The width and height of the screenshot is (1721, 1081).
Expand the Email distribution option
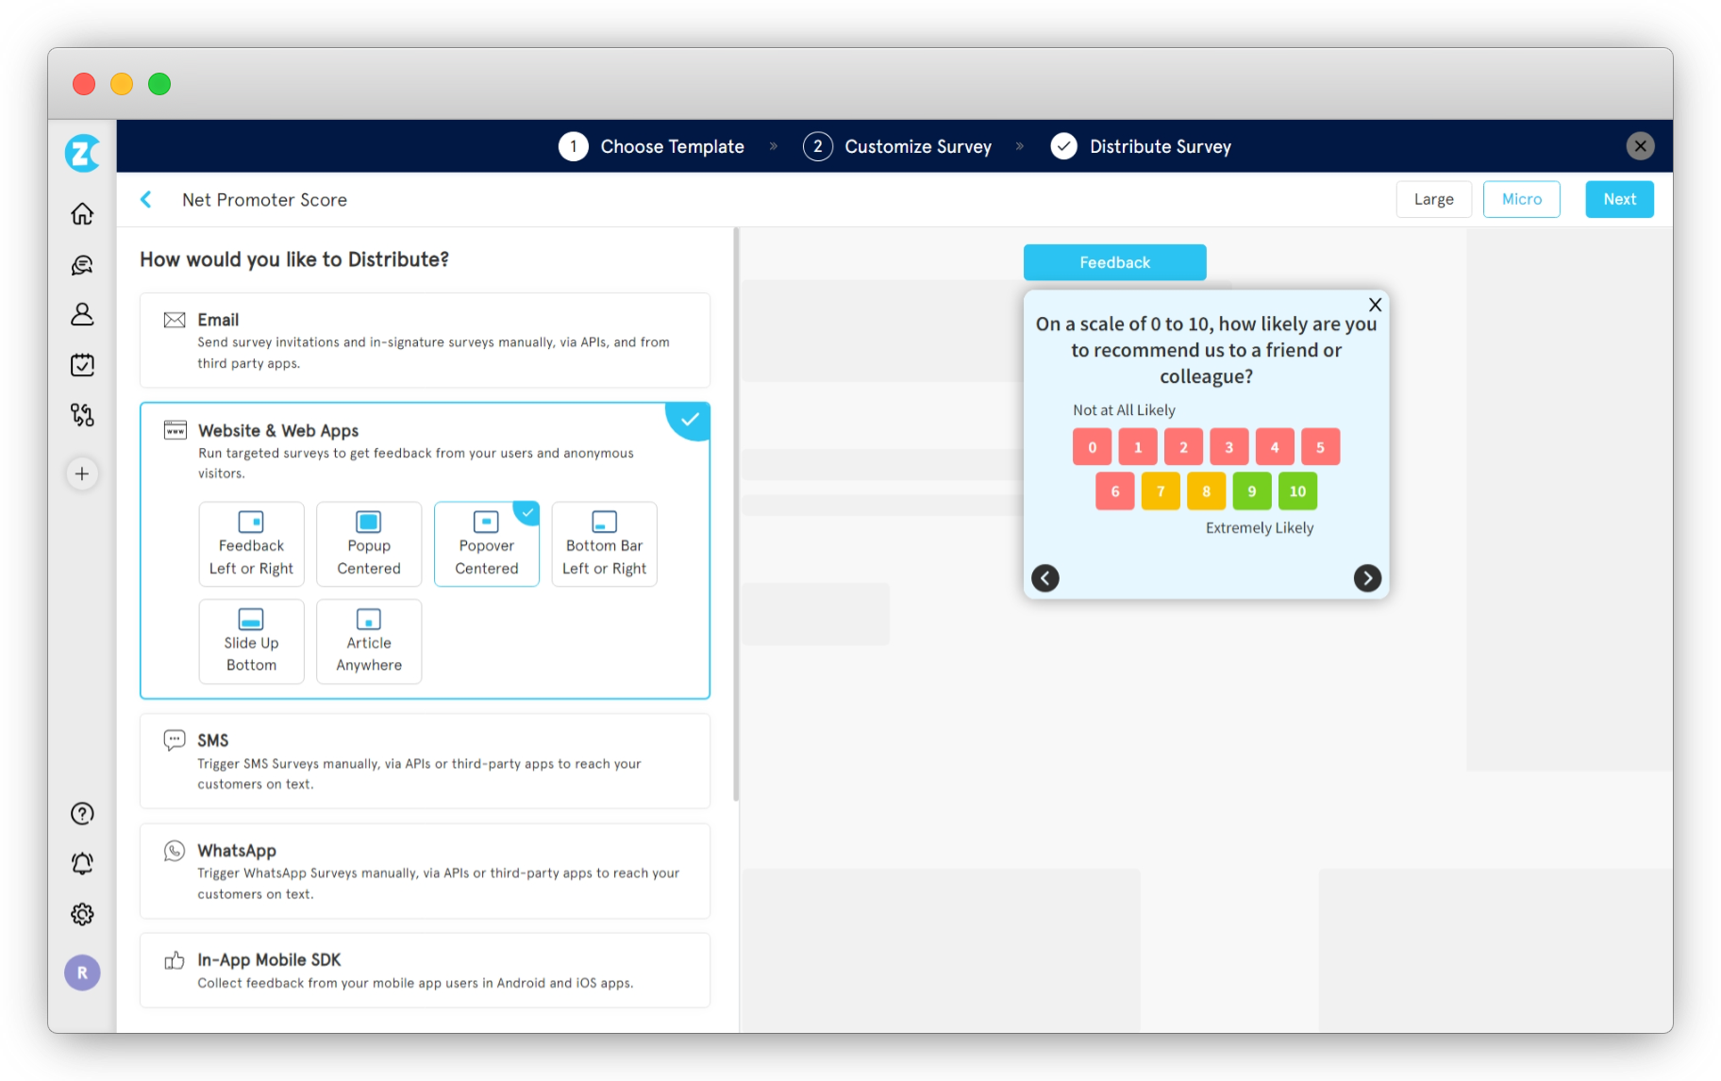pos(425,340)
